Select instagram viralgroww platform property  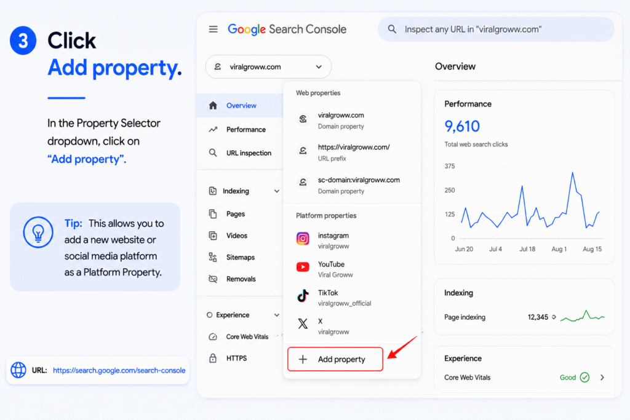[x=352, y=240]
